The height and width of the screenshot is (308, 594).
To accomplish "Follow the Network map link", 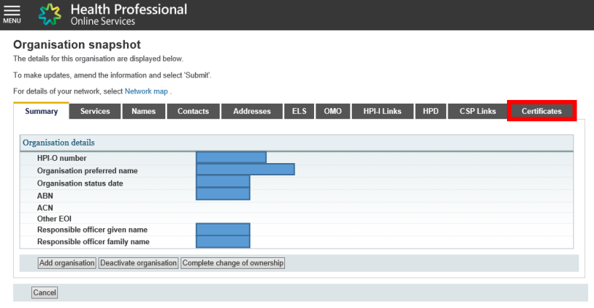I will click(146, 91).
